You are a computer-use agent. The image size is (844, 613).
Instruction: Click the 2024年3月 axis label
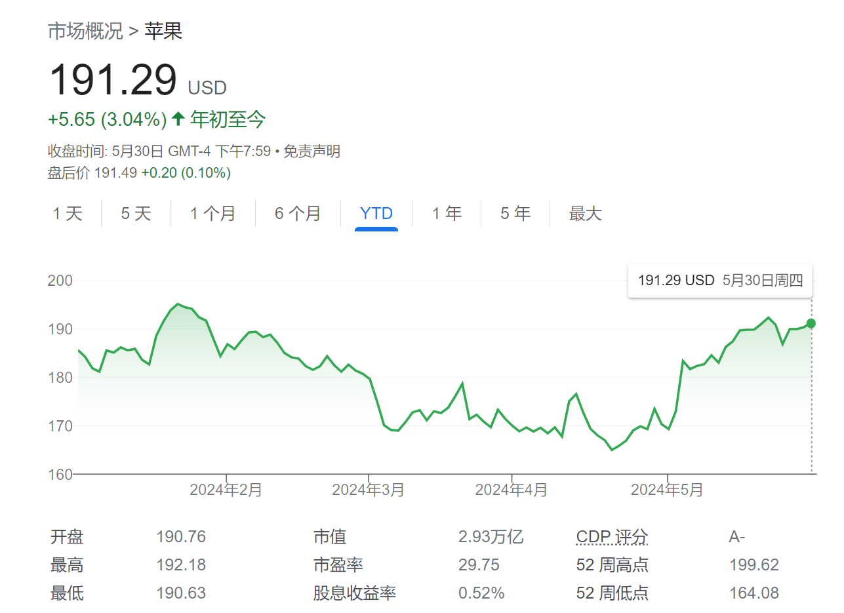(369, 488)
